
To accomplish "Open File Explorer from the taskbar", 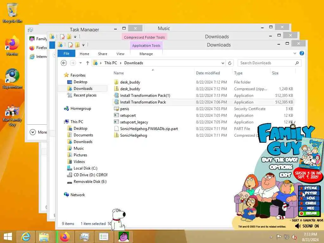I will click(44, 237).
